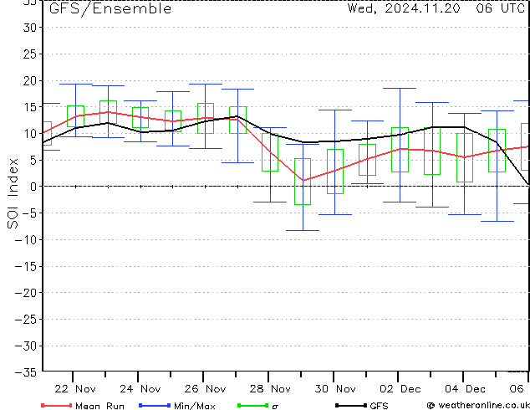Image resolution: width=530 pixels, height=410 pixels.
Task: Select the '-20' y-axis label
Action: click(x=26, y=293)
